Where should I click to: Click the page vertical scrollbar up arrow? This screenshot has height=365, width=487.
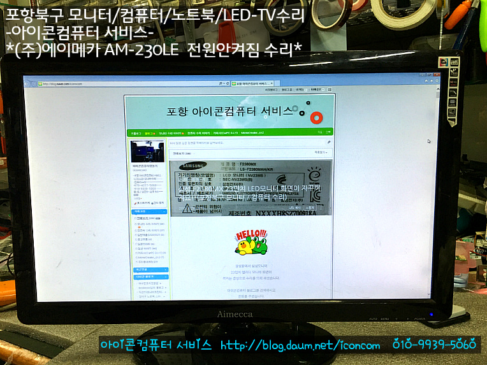(x=438, y=89)
